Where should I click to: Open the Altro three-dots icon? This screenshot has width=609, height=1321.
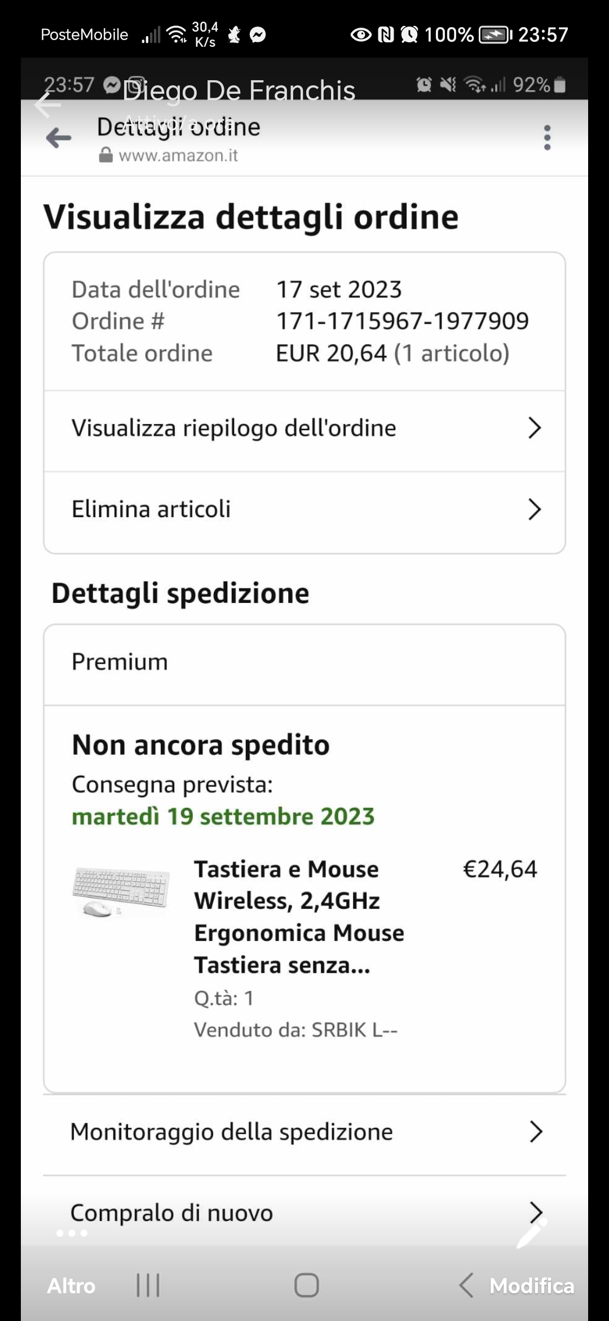[x=72, y=1233]
